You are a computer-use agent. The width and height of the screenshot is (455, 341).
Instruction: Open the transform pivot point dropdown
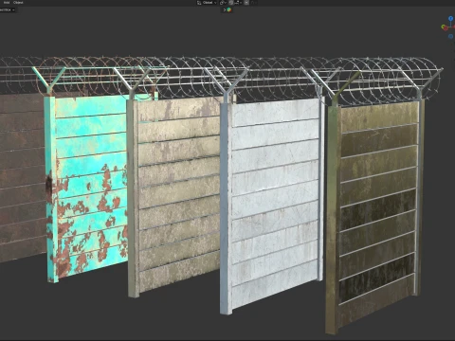pos(223,3)
